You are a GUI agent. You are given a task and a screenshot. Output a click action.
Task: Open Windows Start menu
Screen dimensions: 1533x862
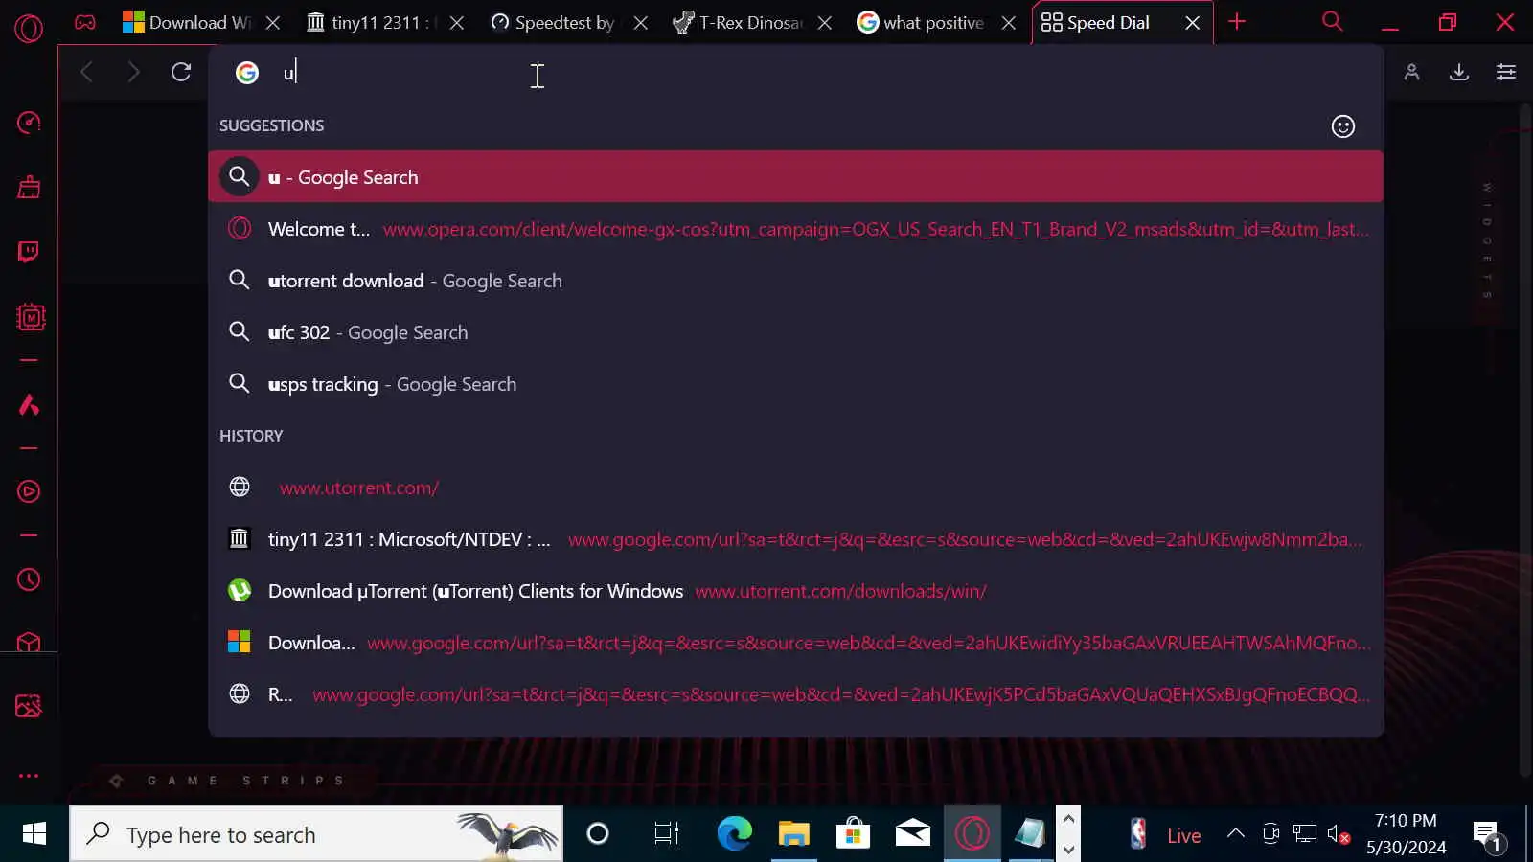[x=34, y=834]
